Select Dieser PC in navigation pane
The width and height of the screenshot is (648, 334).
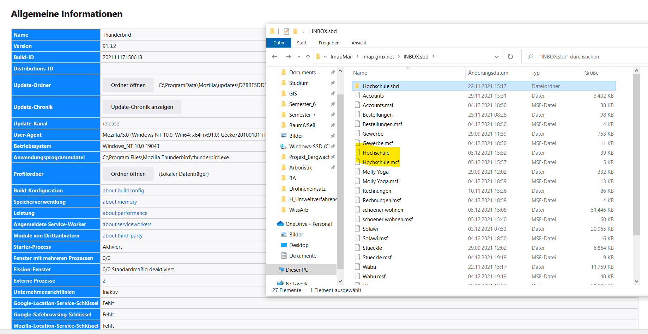click(x=297, y=270)
